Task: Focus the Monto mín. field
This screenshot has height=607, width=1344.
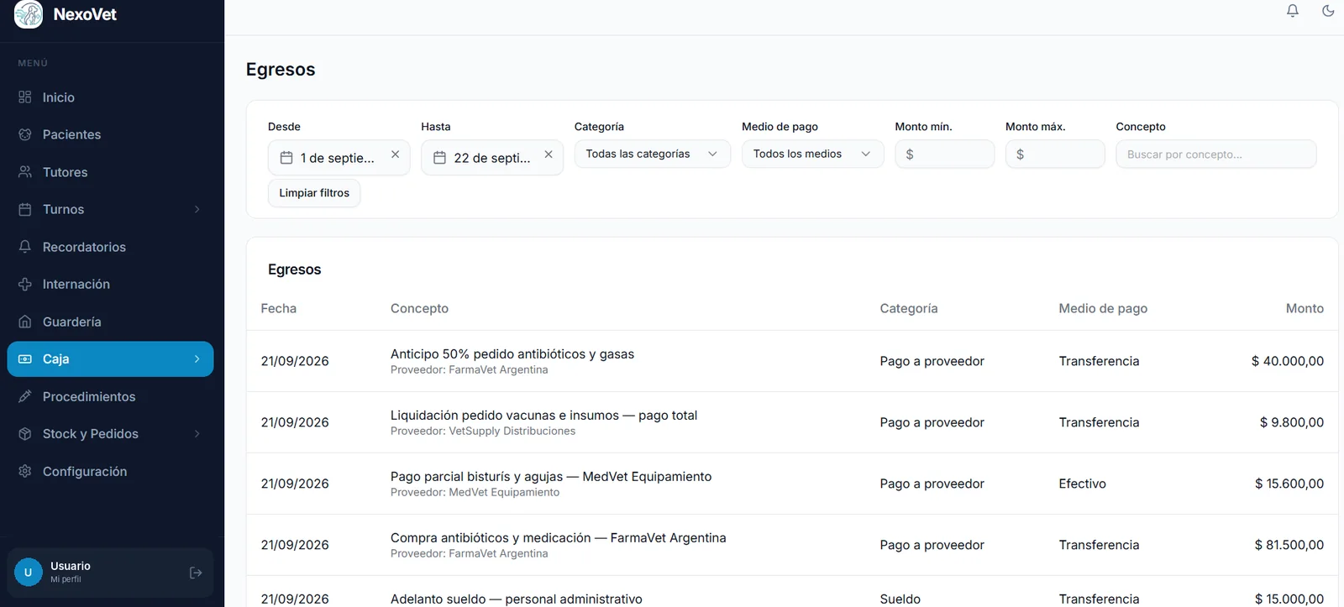Action: (944, 154)
